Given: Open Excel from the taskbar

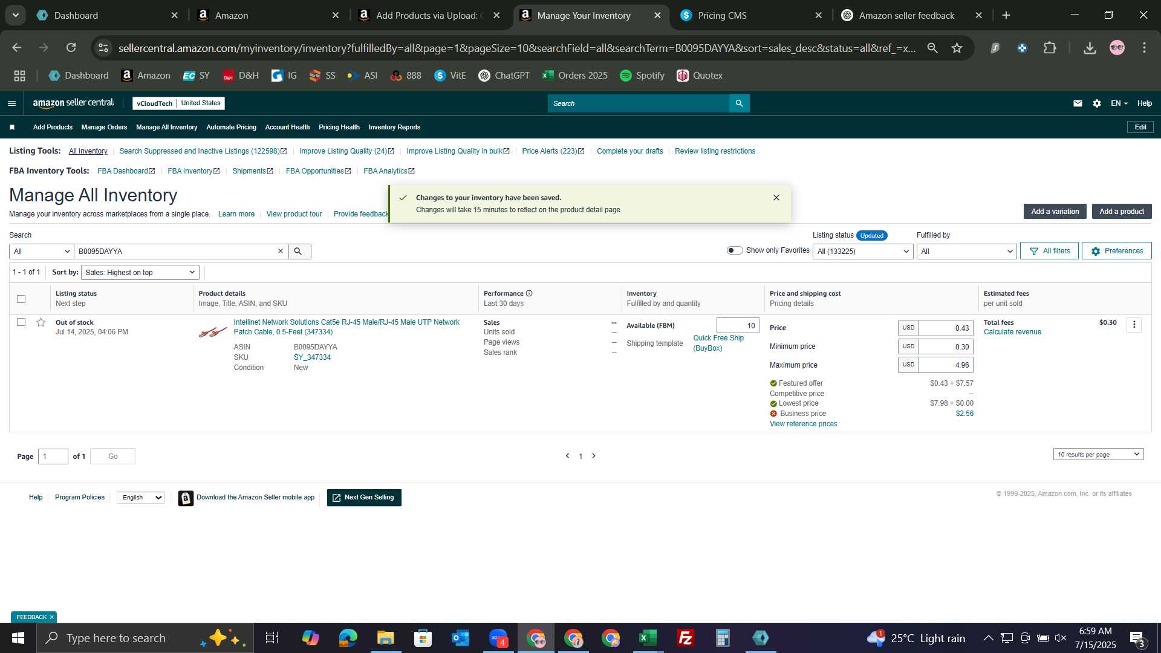Looking at the screenshot, I should (648, 638).
